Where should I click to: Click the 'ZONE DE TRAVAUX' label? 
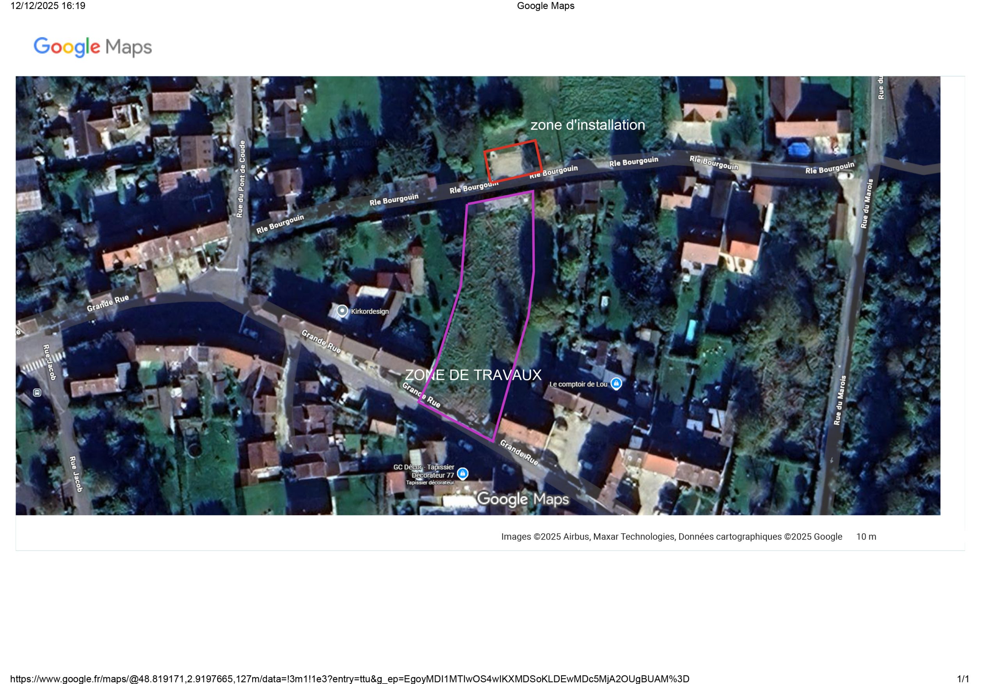click(473, 375)
